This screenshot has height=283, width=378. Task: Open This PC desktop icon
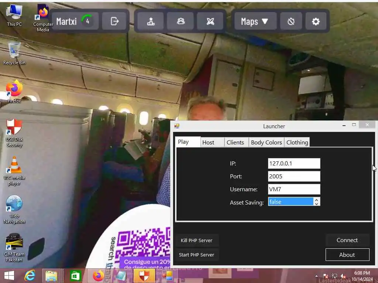click(14, 15)
